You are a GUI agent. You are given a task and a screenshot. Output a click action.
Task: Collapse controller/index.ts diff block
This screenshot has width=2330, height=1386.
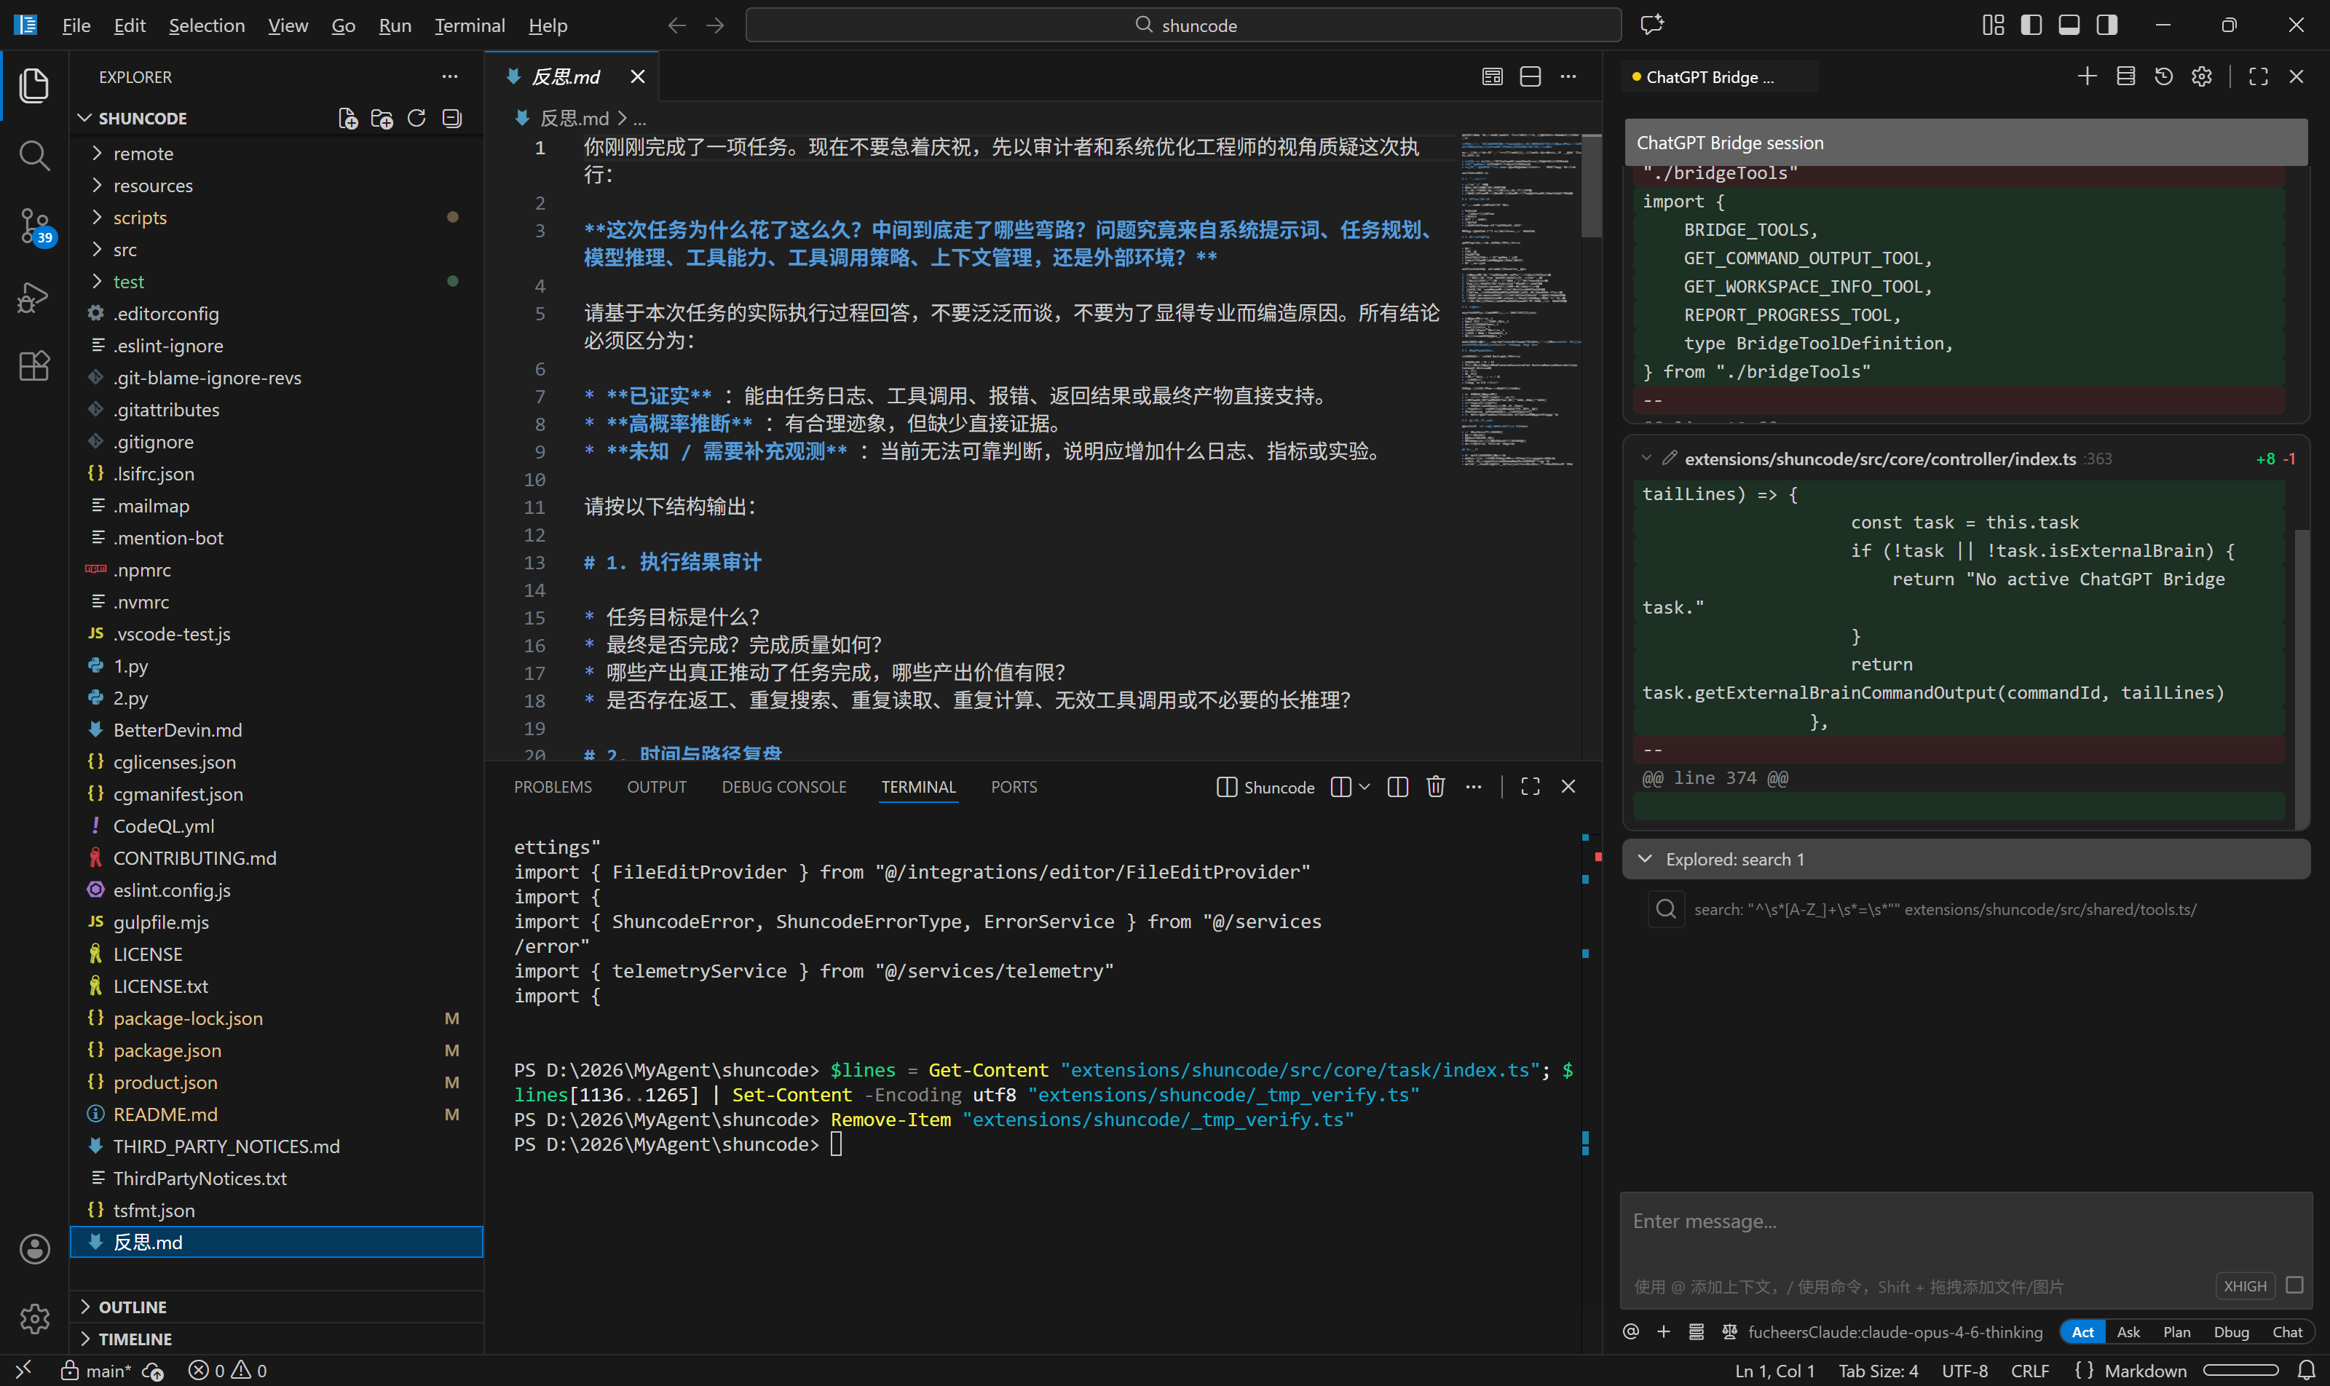[1646, 459]
